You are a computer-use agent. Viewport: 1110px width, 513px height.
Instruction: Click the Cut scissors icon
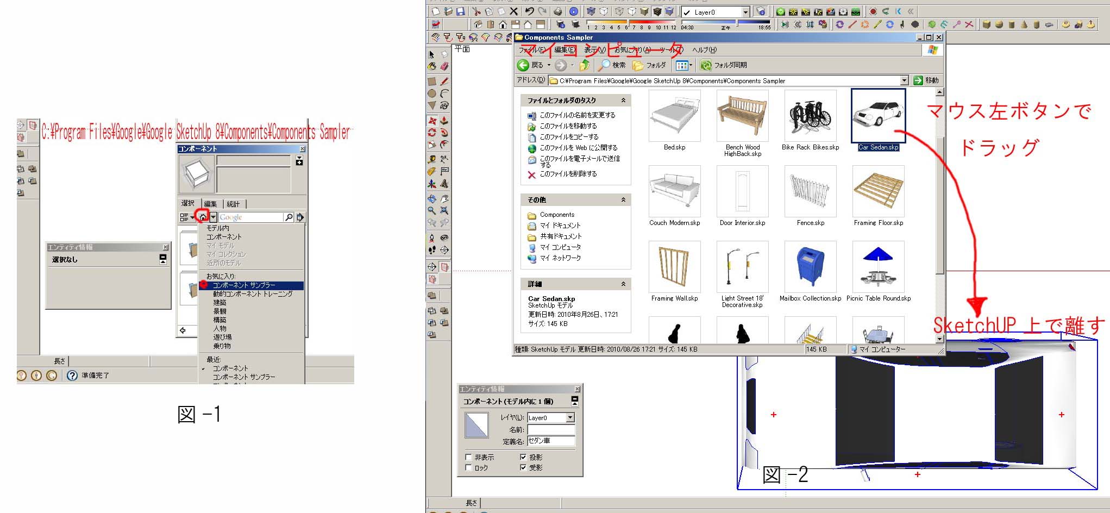coord(476,11)
